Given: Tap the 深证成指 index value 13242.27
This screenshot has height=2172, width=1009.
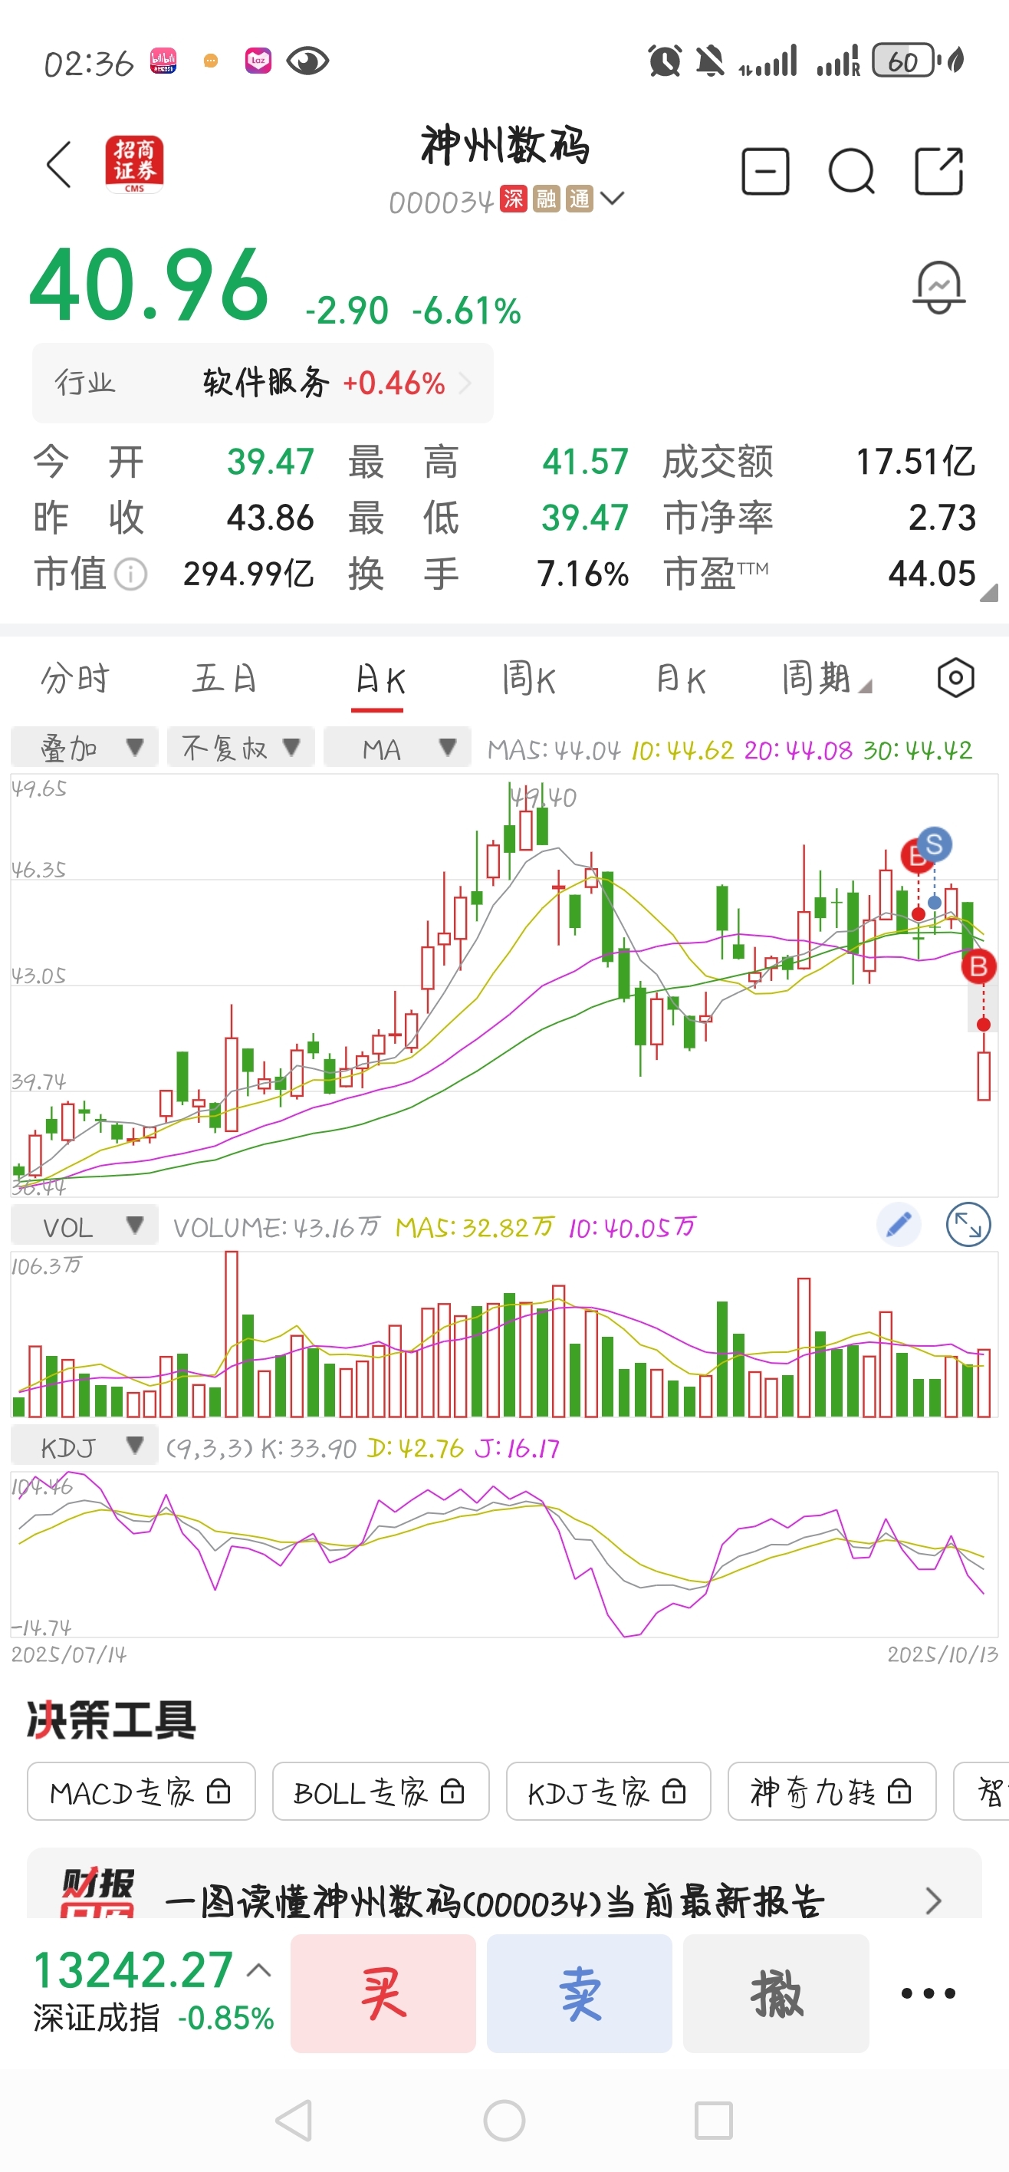Looking at the screenshot, I should tap(133, 1970).
